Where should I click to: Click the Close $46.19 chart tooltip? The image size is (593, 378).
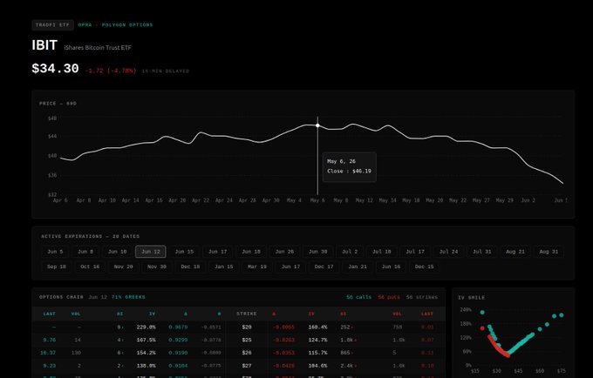pos(349,167)
